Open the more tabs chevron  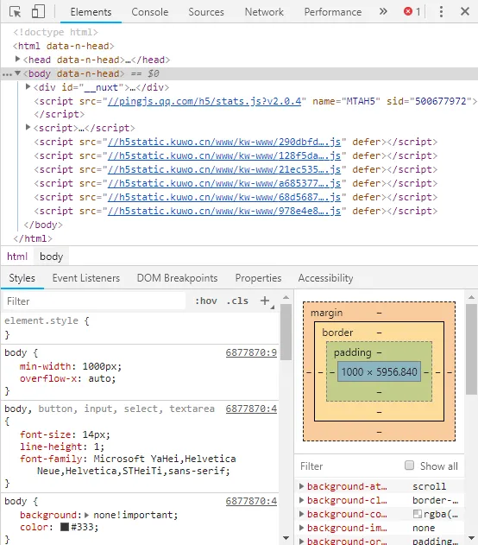click(383, 12)
